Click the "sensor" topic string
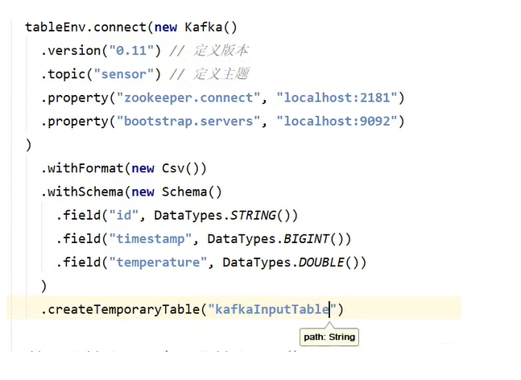521x380 pixels. (x=123, y=74)
